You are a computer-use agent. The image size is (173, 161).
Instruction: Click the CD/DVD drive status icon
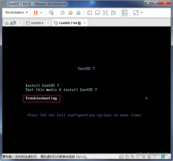coord(127,157)
